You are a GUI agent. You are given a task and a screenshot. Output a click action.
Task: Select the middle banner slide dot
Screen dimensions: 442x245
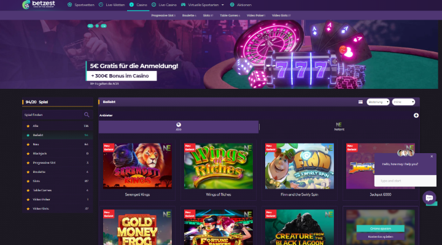tap(97, 26)
